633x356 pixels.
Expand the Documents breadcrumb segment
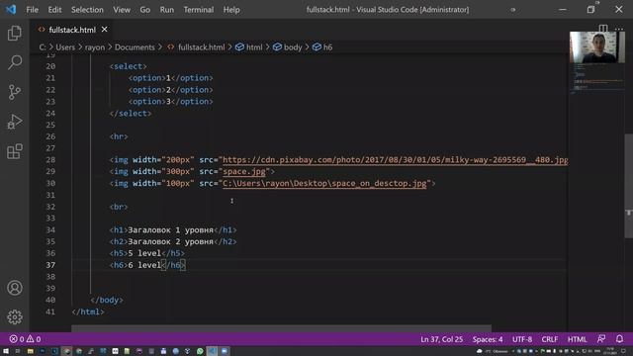(x=135, y=47)
